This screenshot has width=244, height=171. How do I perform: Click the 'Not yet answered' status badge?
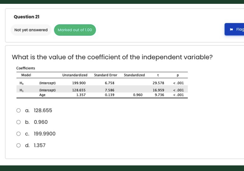31,30
